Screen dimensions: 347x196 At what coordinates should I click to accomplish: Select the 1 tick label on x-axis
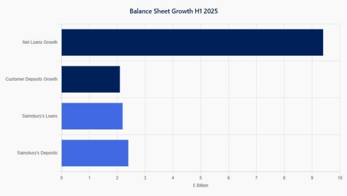click(89, 178)
